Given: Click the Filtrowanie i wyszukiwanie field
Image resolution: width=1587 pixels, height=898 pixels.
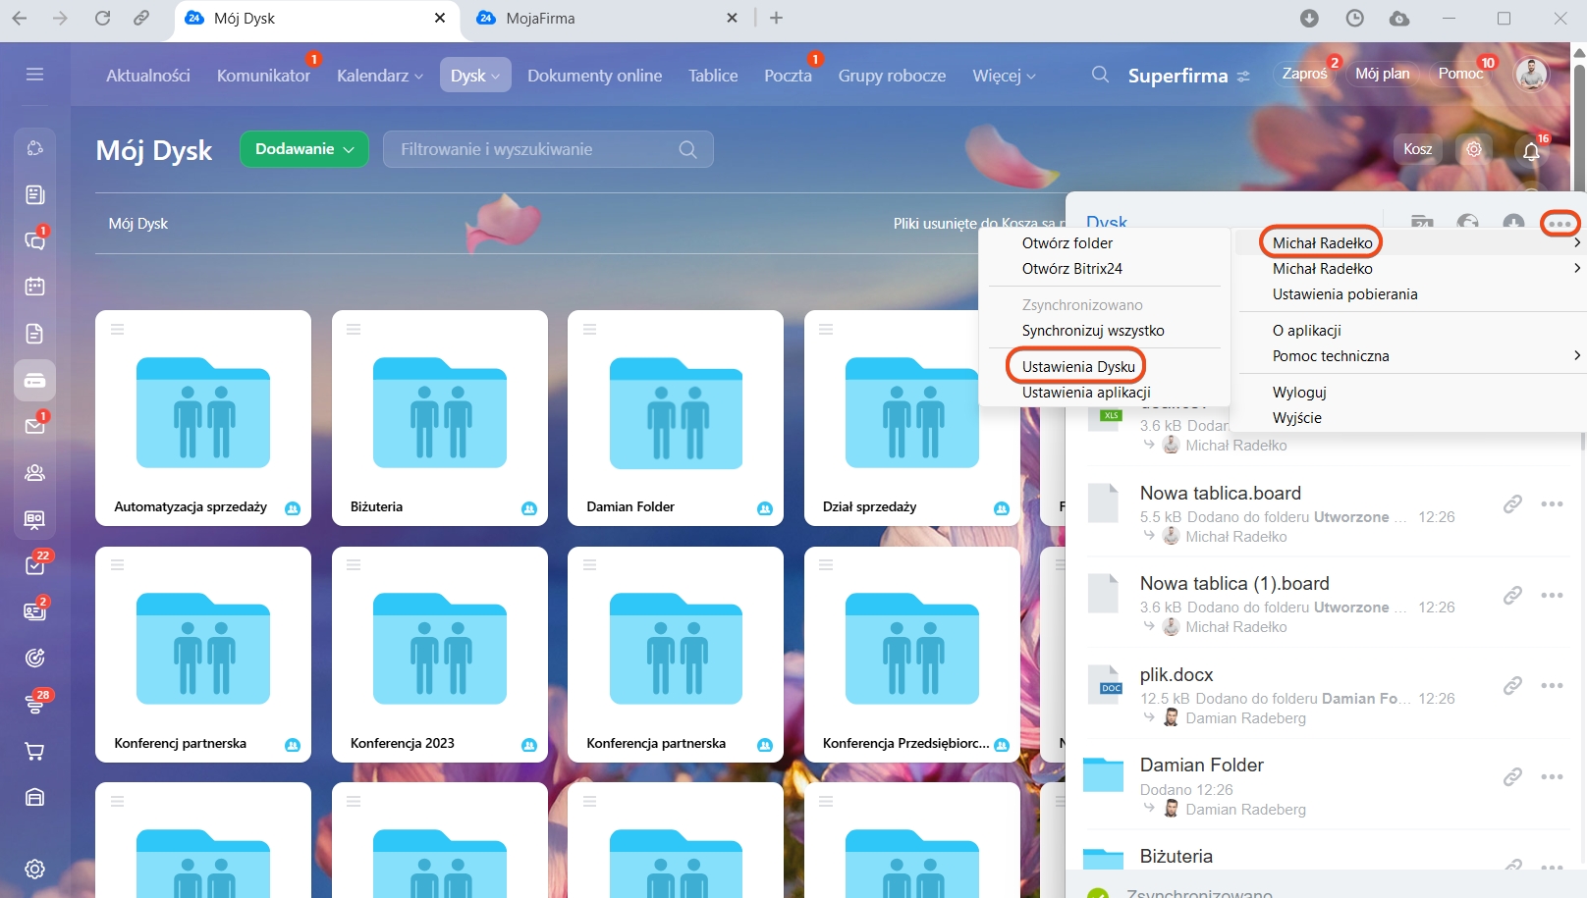Looking at the screenshot, I should (548, 149).
